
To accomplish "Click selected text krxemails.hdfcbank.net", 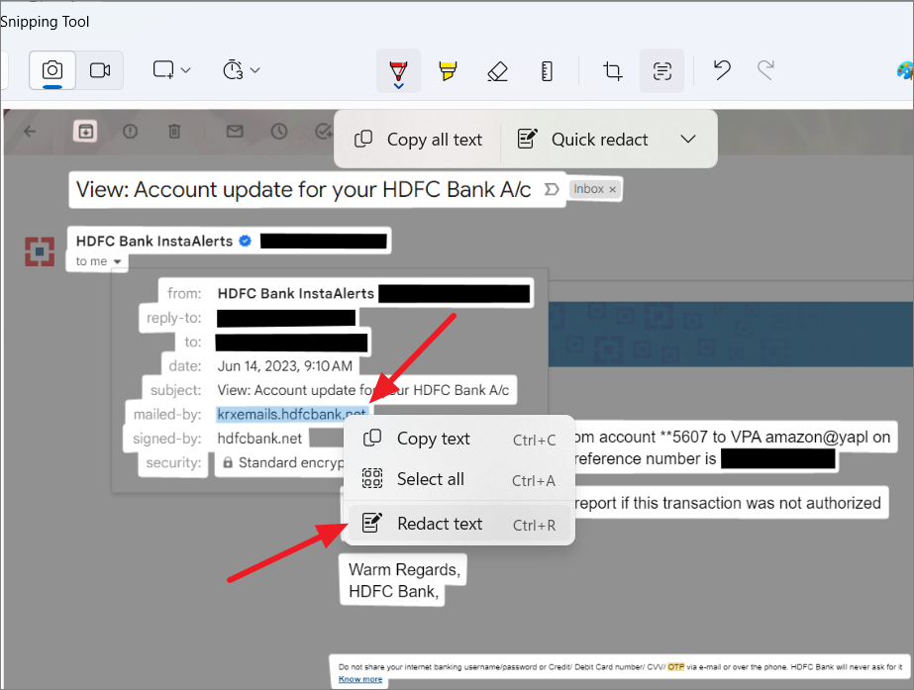I will click(292, 414).
